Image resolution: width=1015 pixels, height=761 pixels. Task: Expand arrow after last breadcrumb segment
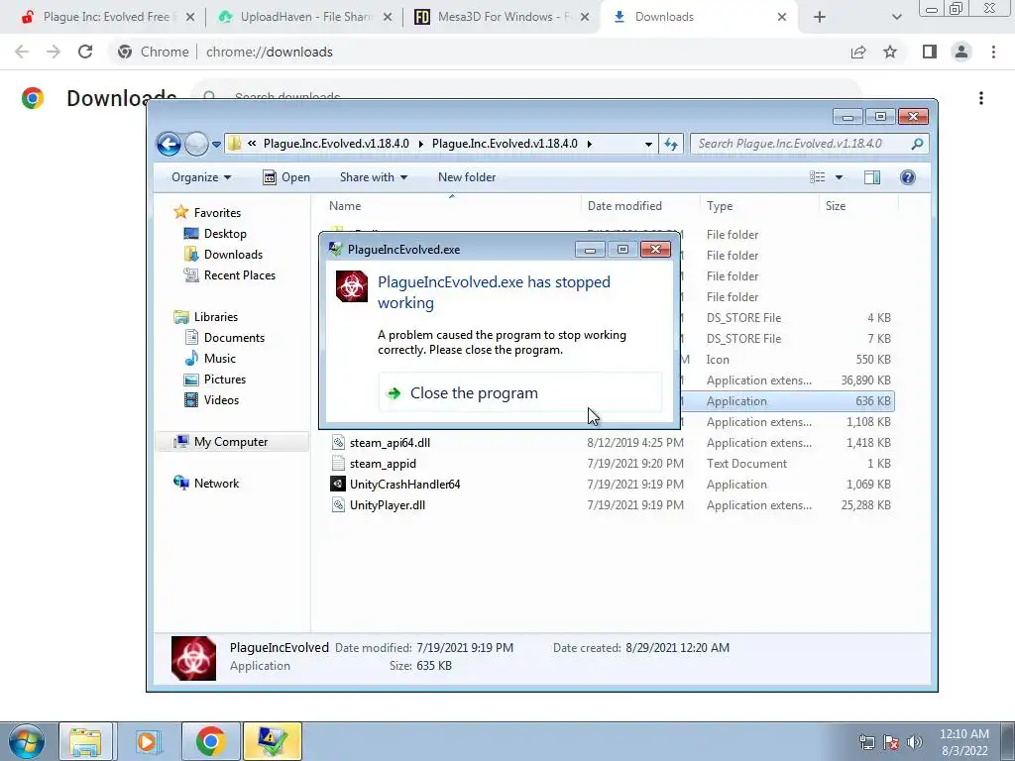[590, 145]
